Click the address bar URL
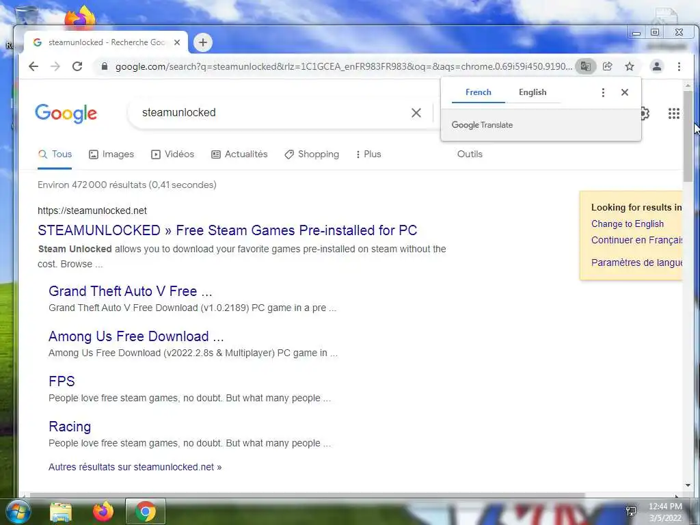The width and height of the screenshot is (700, 525). point(343,66)
